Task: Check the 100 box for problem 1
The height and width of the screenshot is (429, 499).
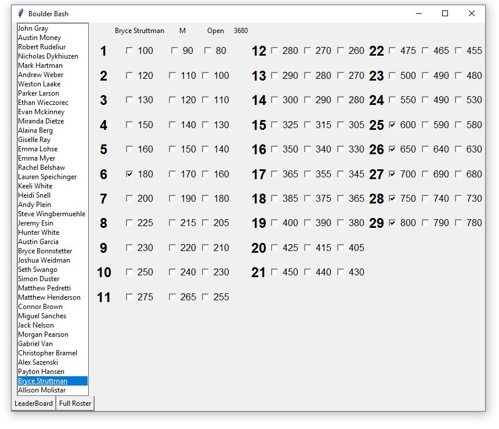Action: tap(129, 51)
